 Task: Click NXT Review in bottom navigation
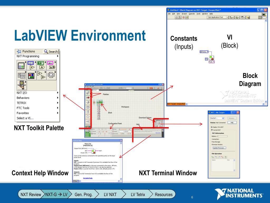[31, 195]
